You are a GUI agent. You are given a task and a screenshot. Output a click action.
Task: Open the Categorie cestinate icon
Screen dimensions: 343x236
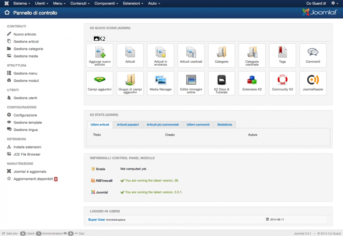click(x=252, y=55)
